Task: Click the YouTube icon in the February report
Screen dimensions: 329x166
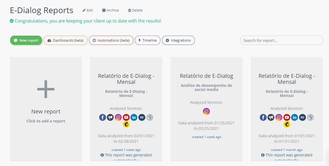Action: tap(126, 118)
